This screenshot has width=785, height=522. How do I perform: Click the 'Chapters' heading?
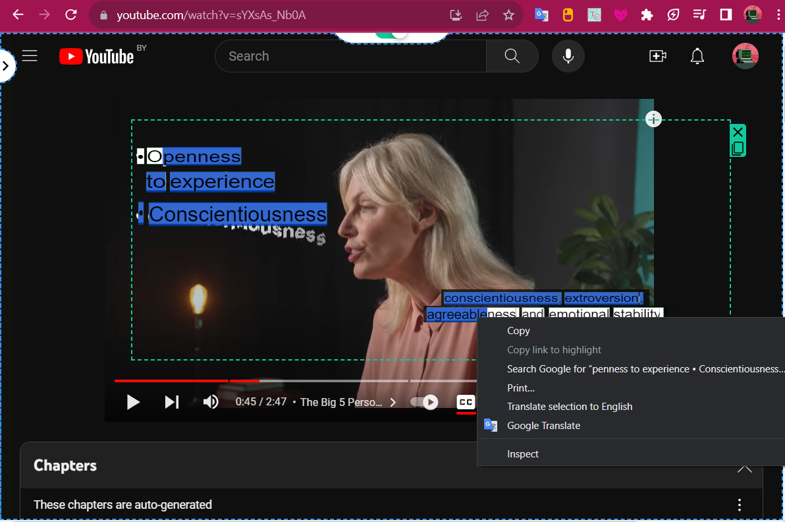pos(65,465)
